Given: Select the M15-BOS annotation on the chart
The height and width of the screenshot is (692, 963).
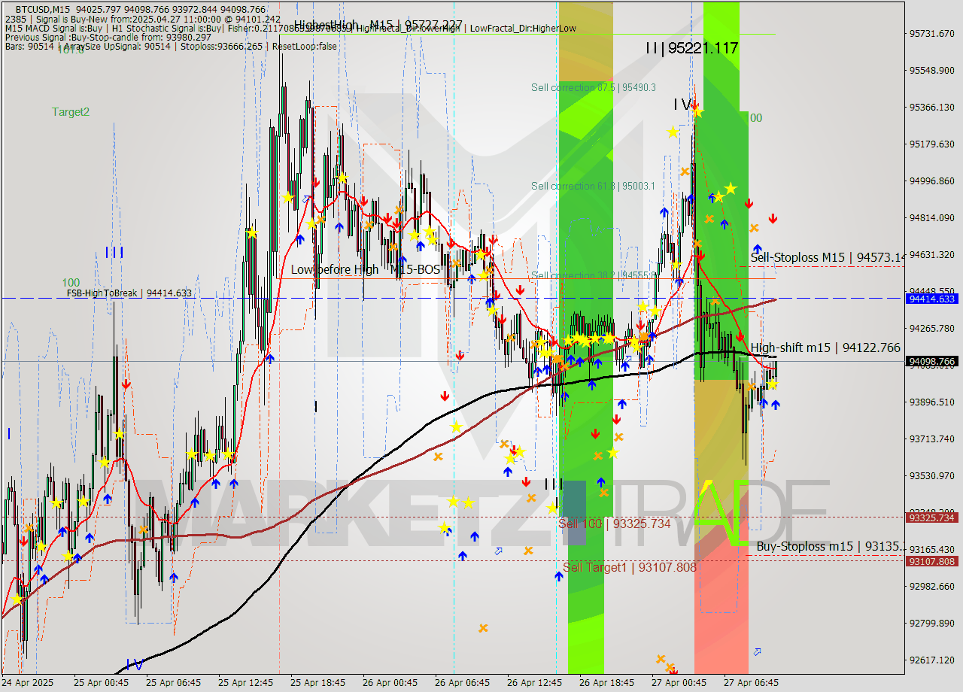Looking at the screenshot, I should [415, 269].
